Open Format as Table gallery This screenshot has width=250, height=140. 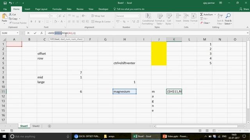click(160, 19)
